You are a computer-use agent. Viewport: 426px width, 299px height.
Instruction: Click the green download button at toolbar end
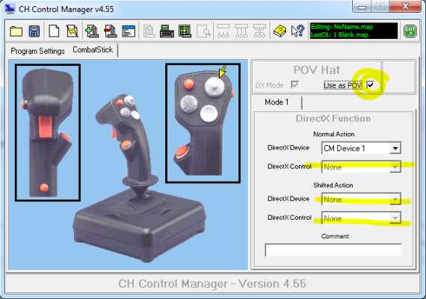(x=410, y=31)
